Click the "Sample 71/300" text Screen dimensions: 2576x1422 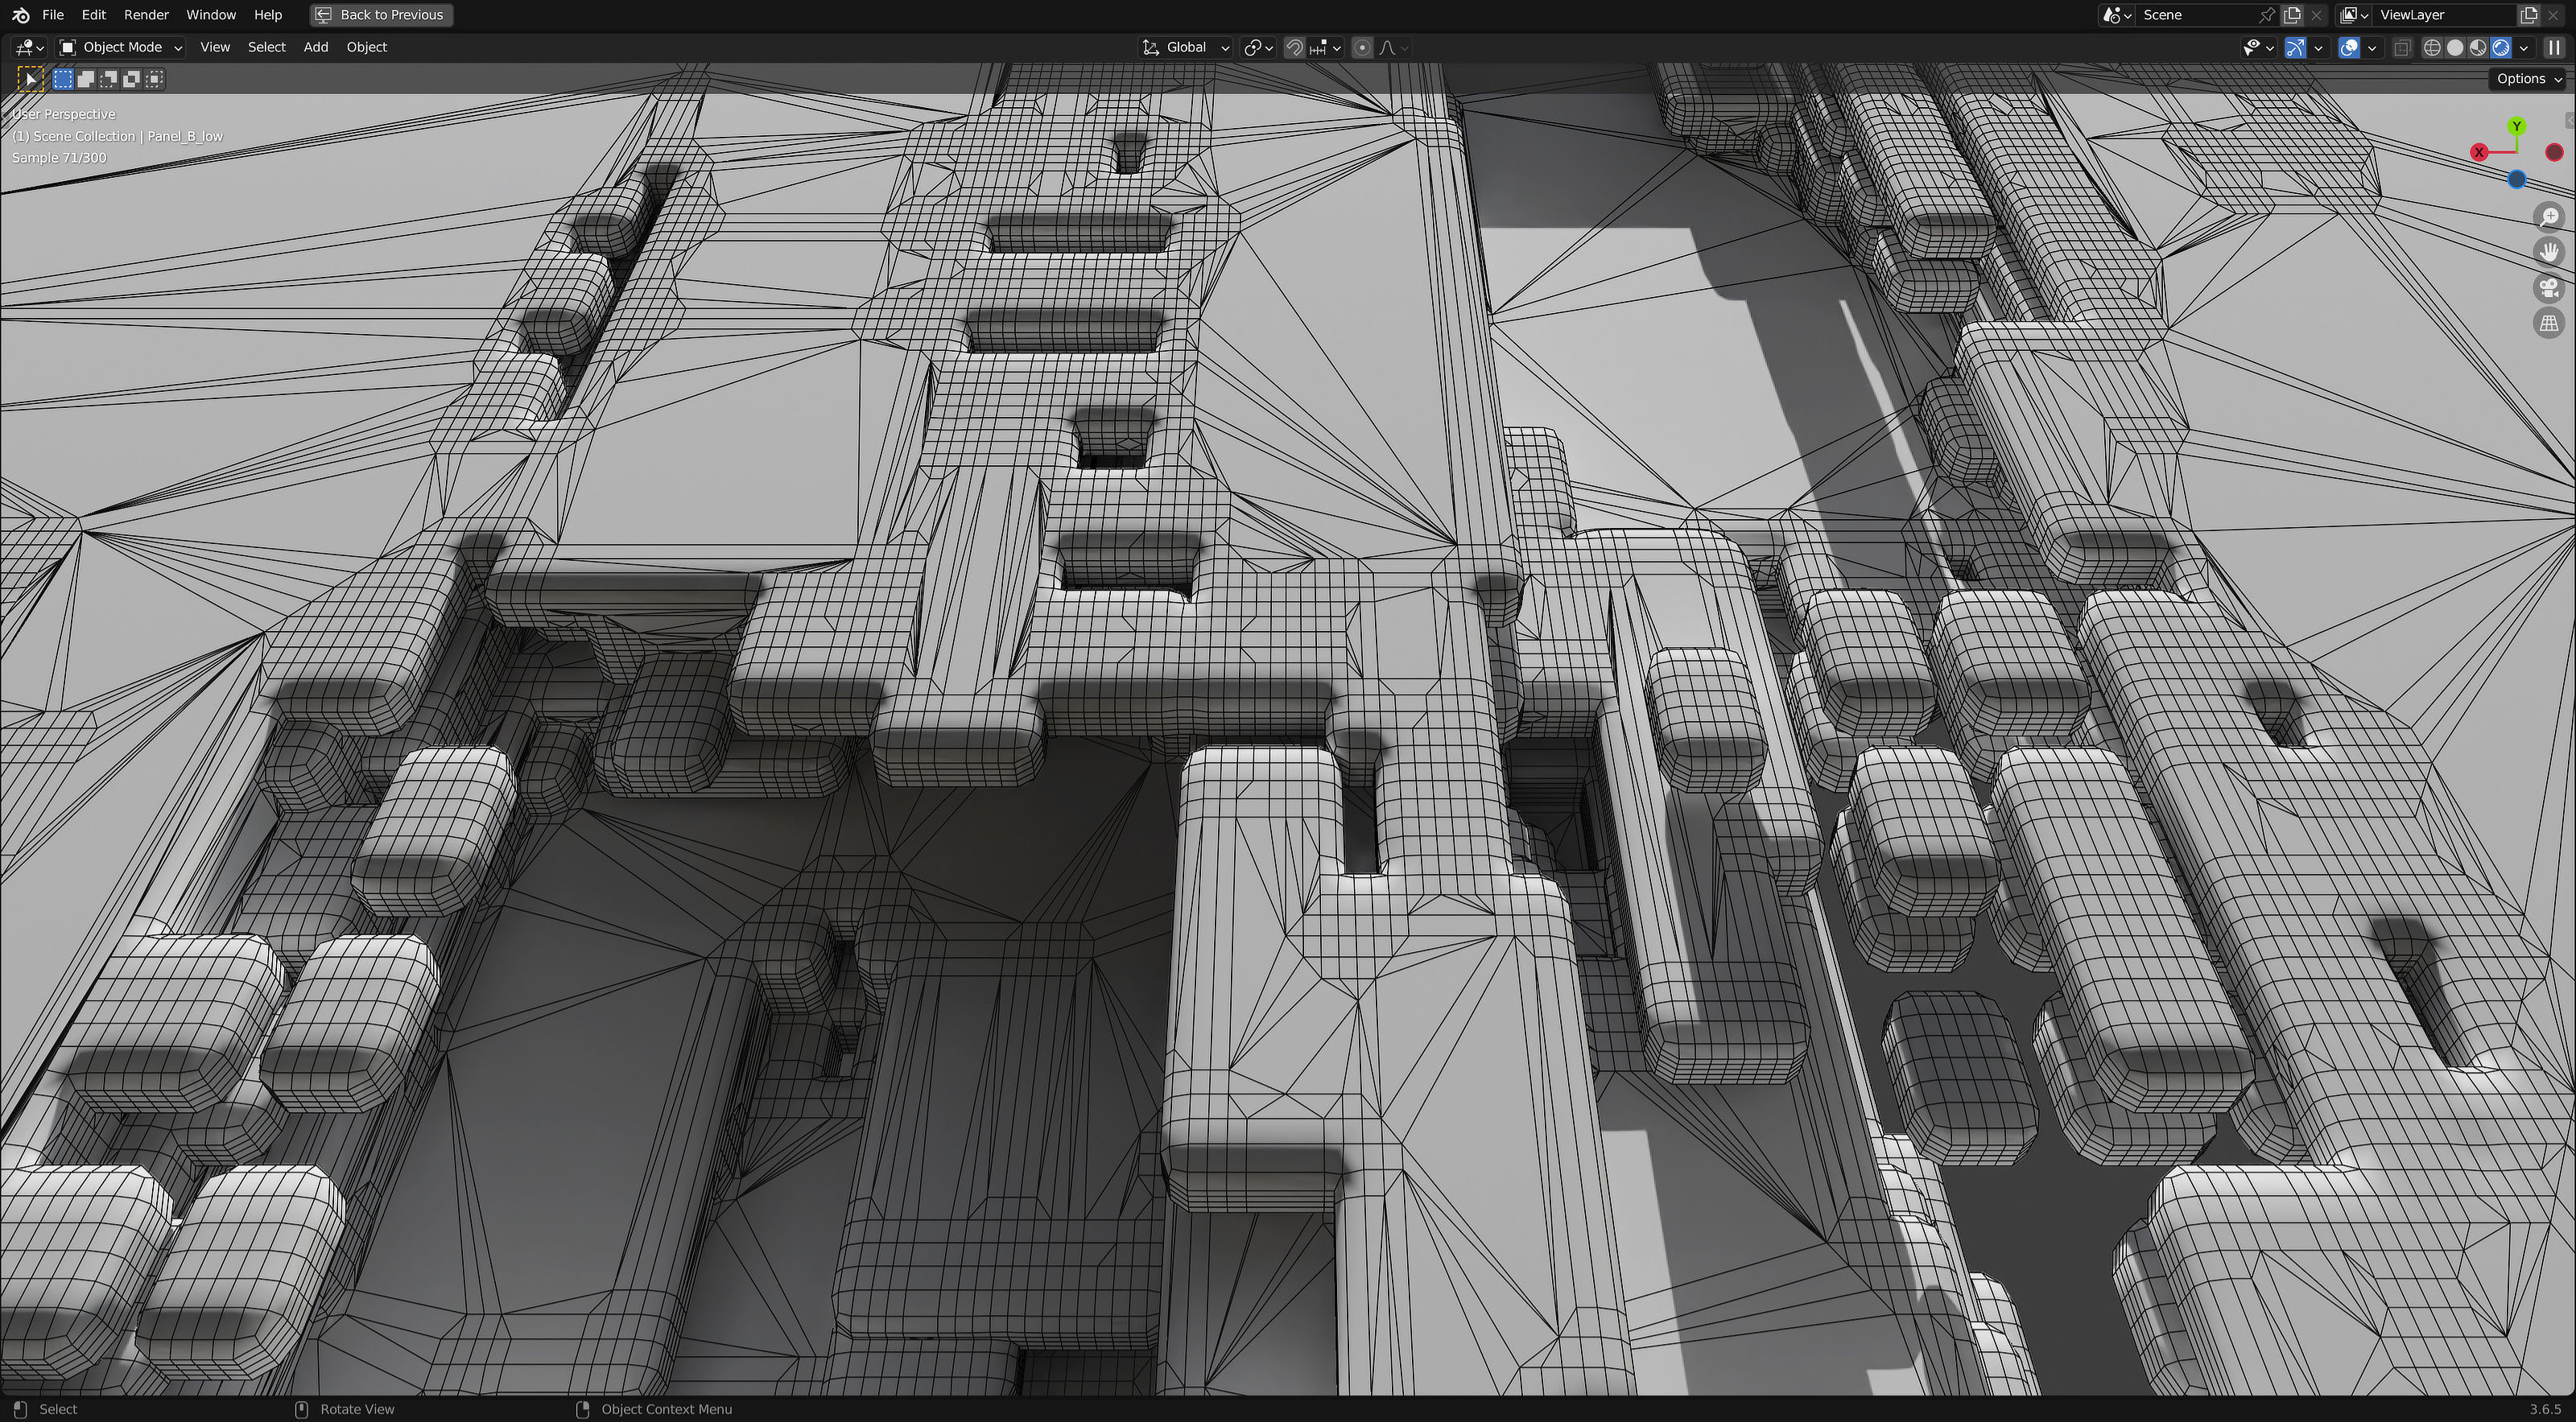click(59, 158)
